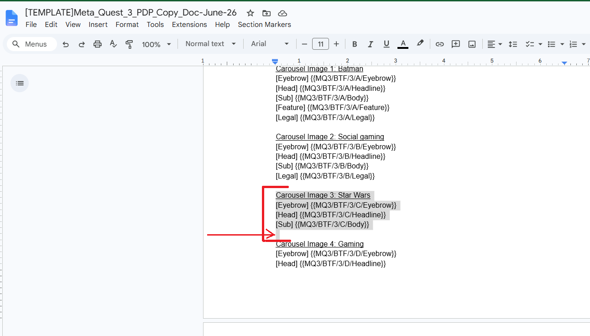The image size is (590, 336).
Task: Open the Section Markers menu
Action: [264, 25]
